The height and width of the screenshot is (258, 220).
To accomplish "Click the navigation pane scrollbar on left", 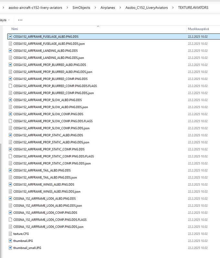I will point(1,200).
